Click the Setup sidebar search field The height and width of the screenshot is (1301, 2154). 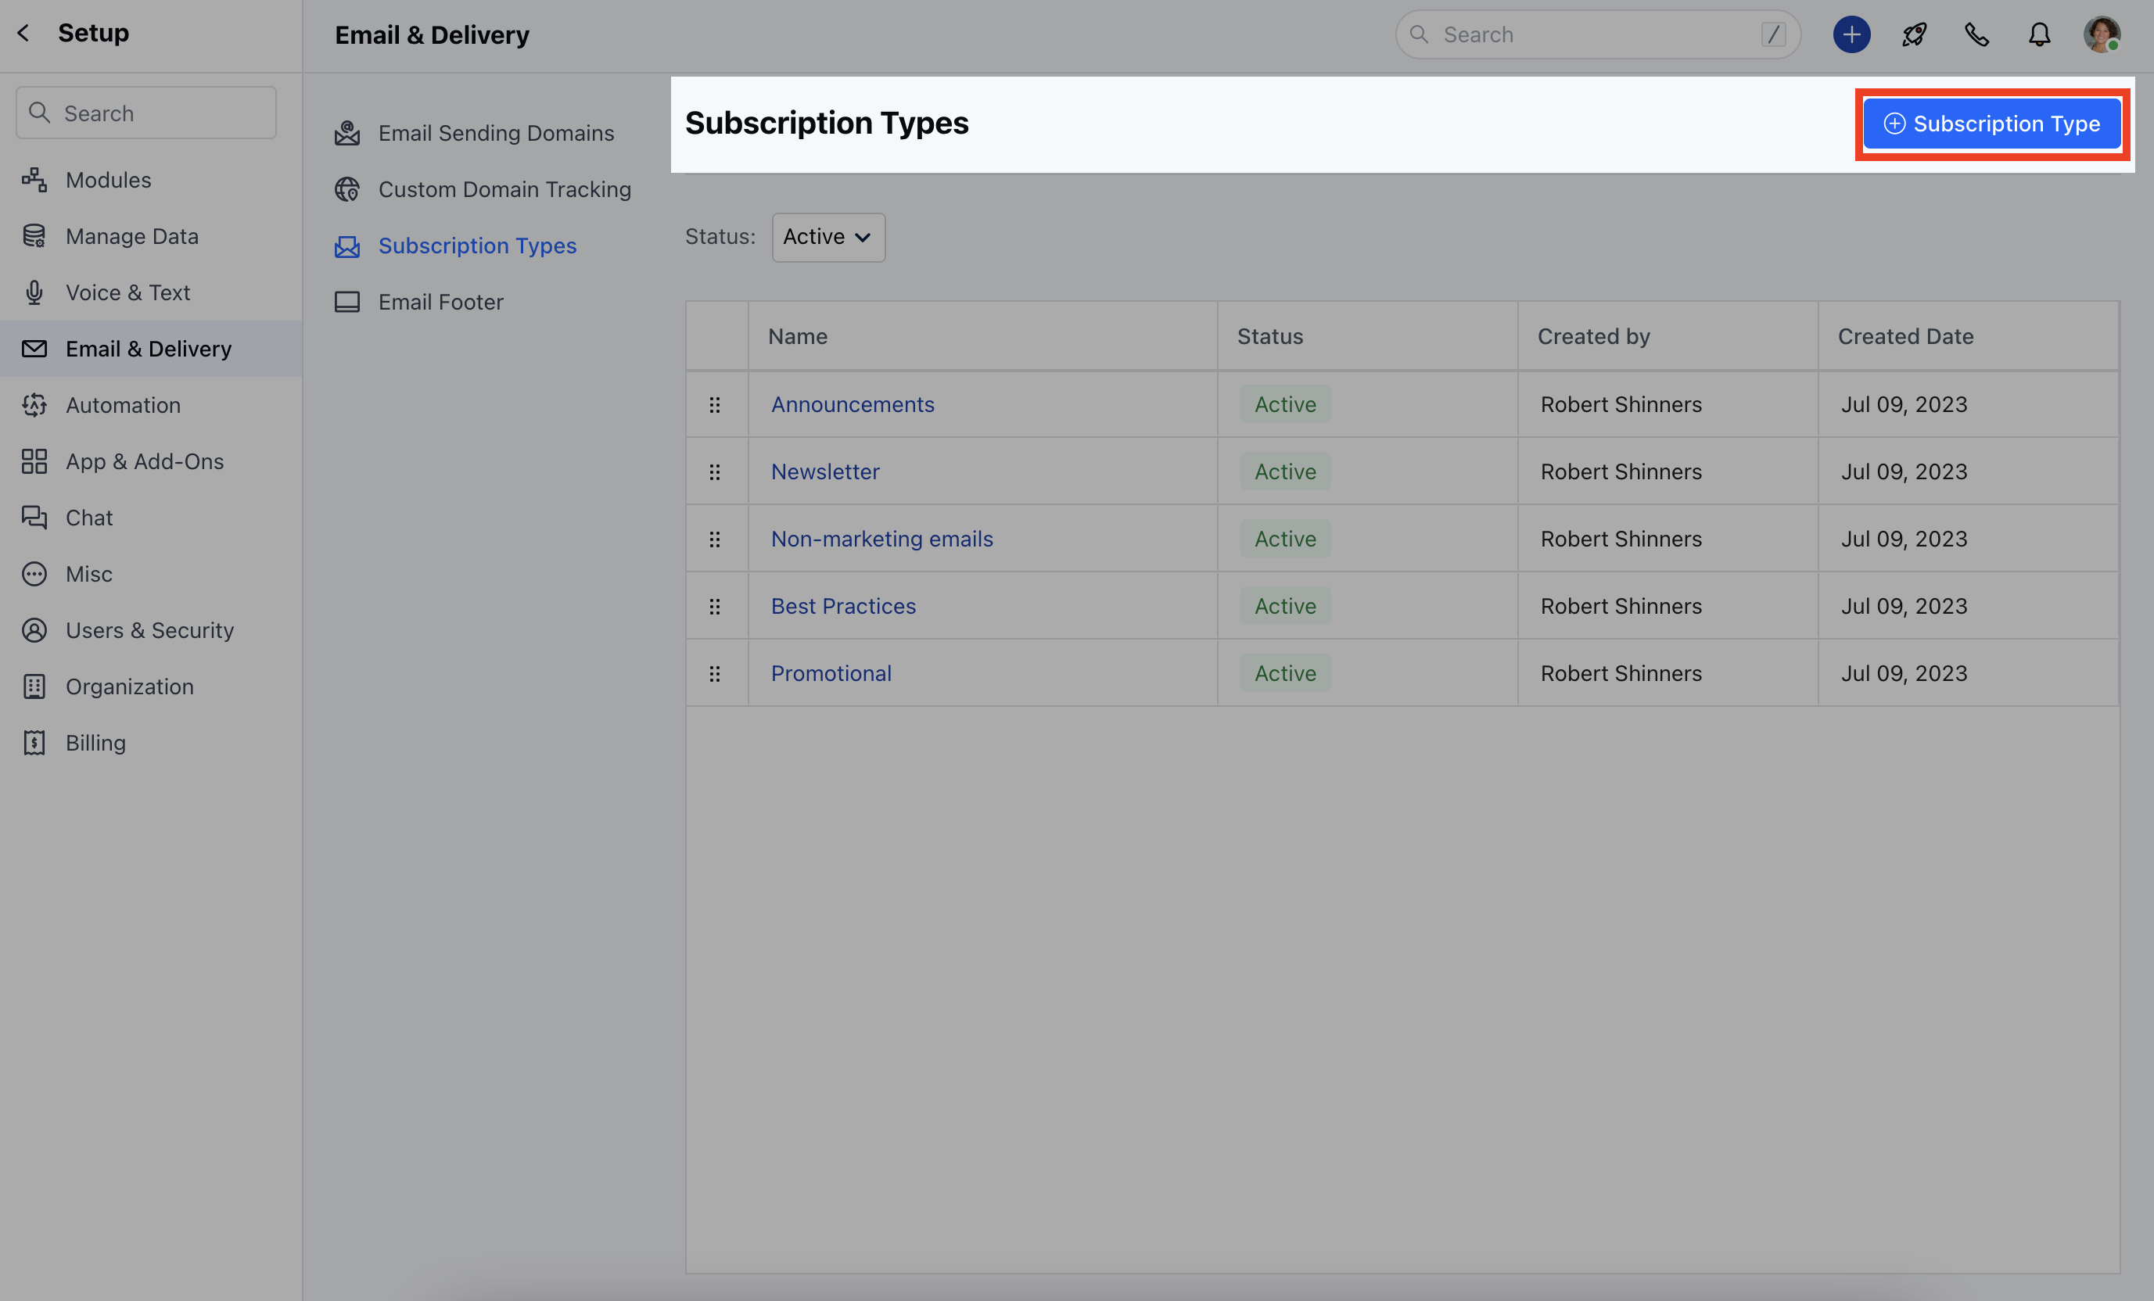[146, 113]
